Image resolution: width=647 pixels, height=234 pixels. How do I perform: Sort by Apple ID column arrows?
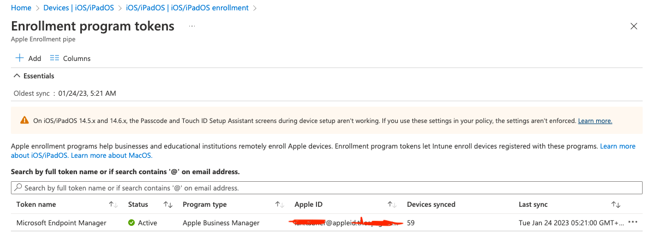(x=392, y=204)
